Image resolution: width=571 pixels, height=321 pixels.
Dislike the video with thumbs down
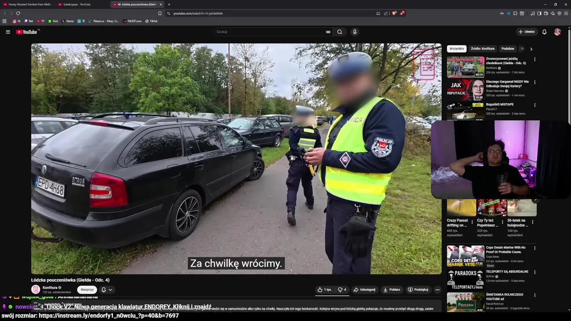pos(342,289)
